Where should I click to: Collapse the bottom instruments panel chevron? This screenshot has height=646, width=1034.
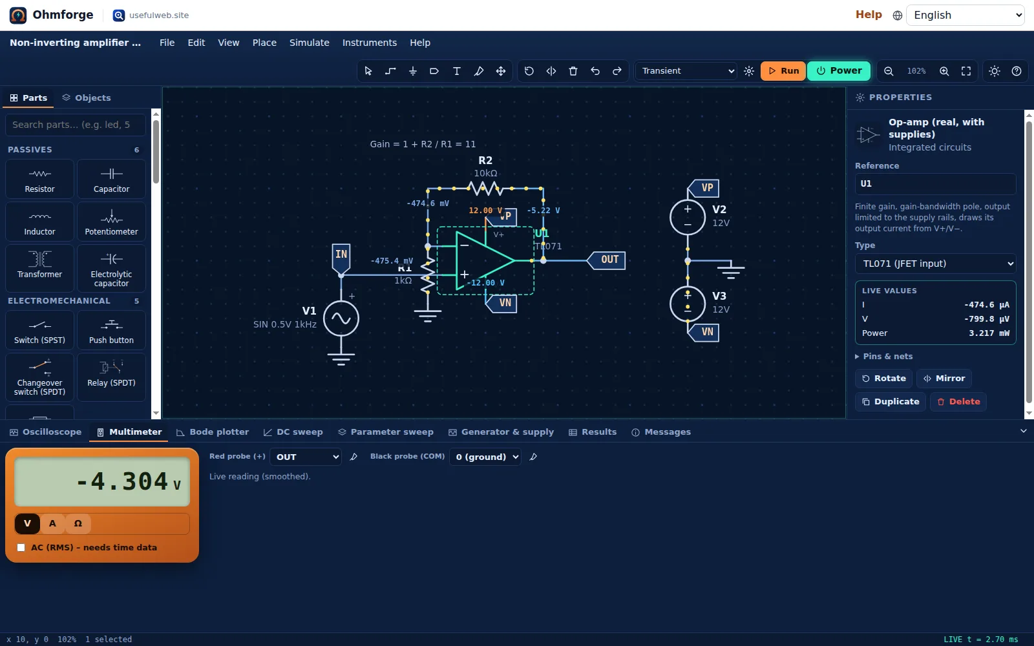(1023, 431)
